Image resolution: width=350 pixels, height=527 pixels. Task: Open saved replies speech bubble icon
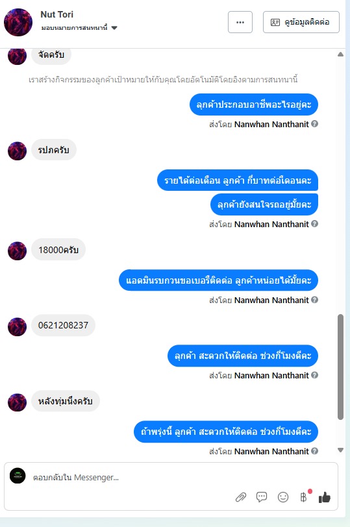tap(262, 496)
